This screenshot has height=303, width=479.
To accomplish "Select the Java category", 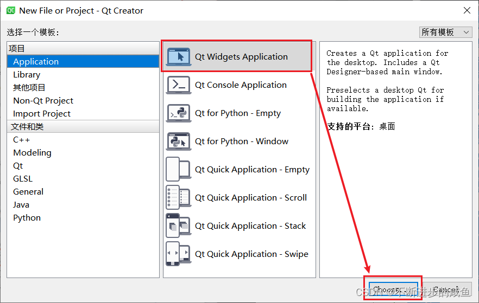I will (x=83, y=205).
